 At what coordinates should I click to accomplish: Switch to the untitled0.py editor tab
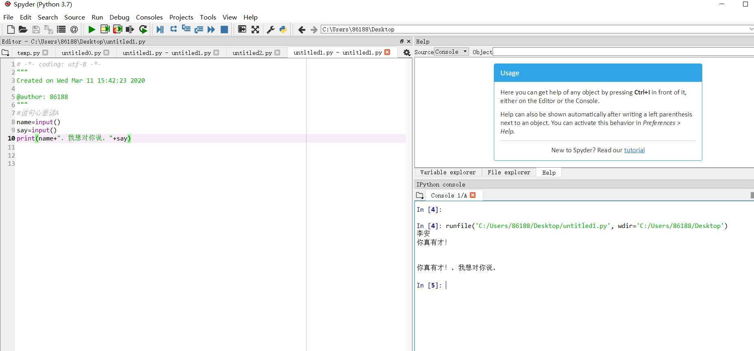point(81,53)
